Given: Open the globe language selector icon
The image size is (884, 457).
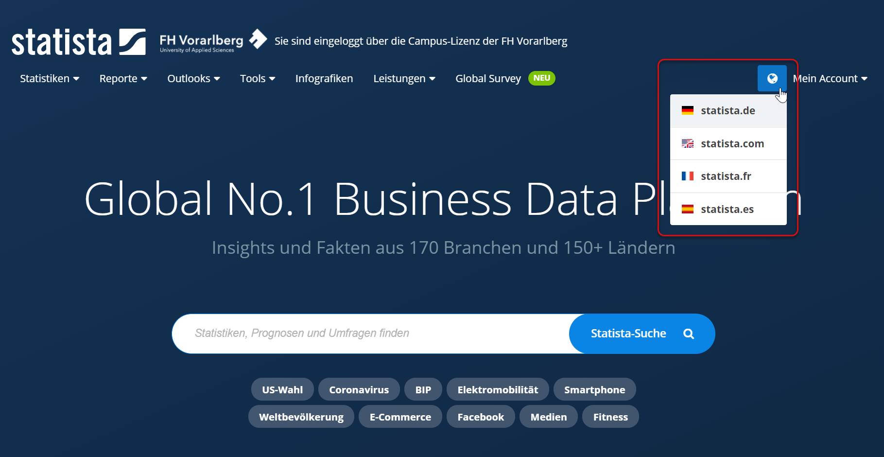Looking at the screenshot, I should [x=772, y=78].
